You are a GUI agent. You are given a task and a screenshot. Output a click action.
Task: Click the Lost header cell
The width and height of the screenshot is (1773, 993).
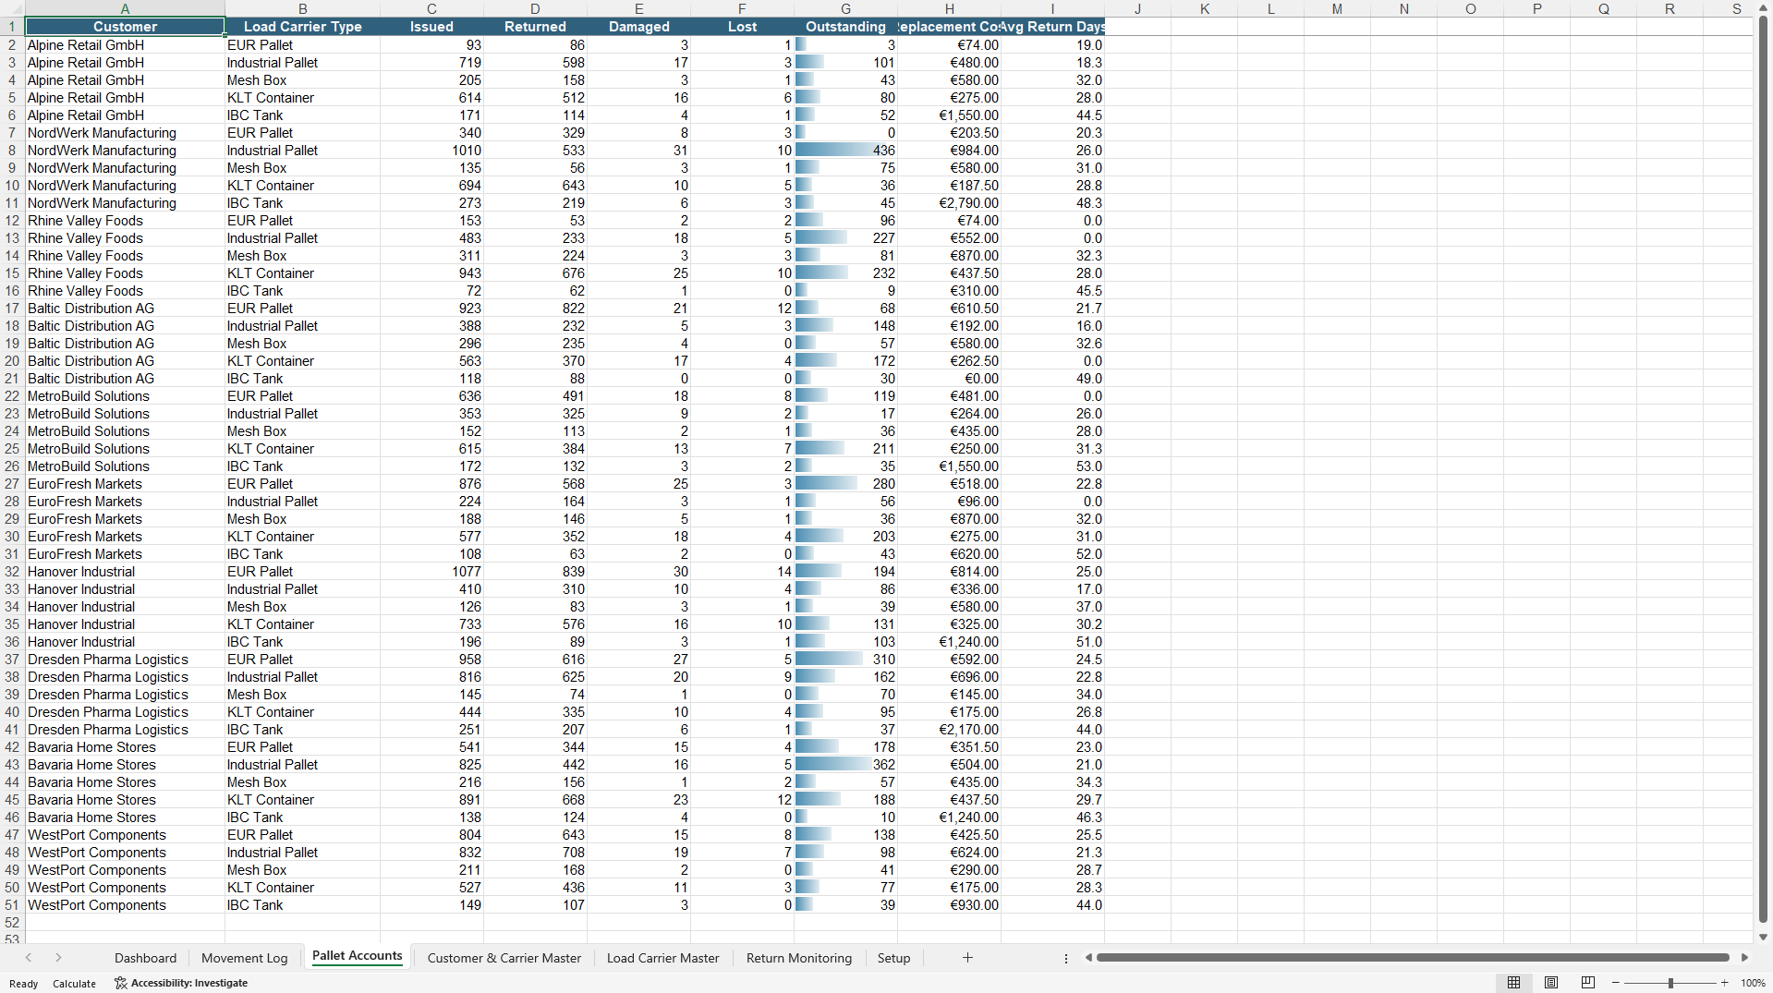pyautogui.click(x=742, y=27)
